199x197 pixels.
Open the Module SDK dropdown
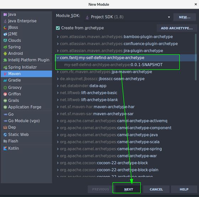[x=128, y=17]
